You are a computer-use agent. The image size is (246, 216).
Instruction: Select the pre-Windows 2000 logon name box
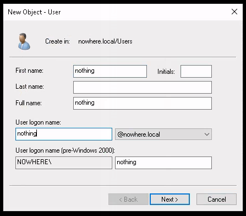coord(163,163)
